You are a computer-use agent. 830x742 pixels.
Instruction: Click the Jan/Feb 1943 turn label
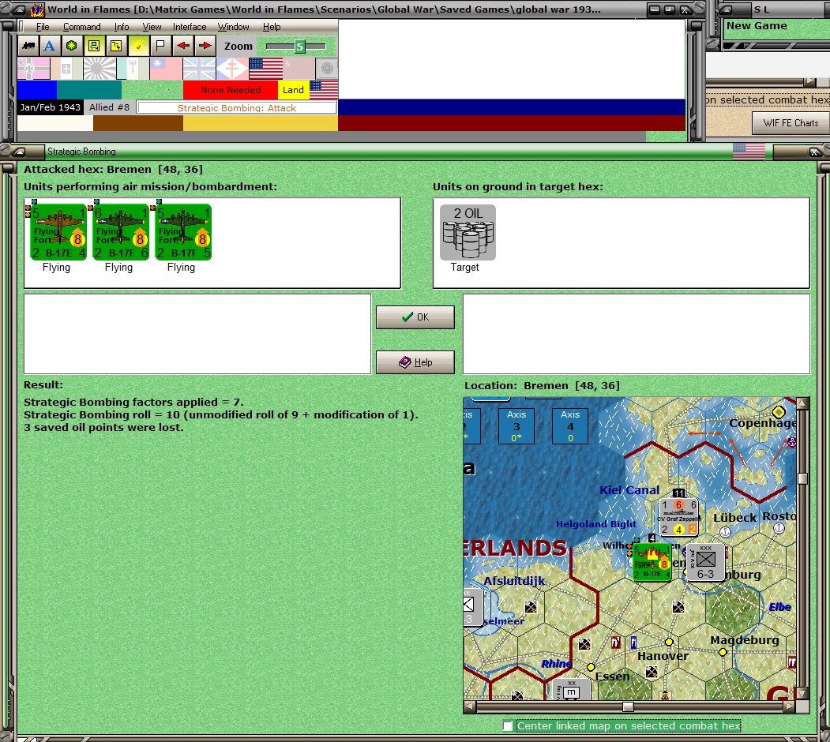pos(51,107)
